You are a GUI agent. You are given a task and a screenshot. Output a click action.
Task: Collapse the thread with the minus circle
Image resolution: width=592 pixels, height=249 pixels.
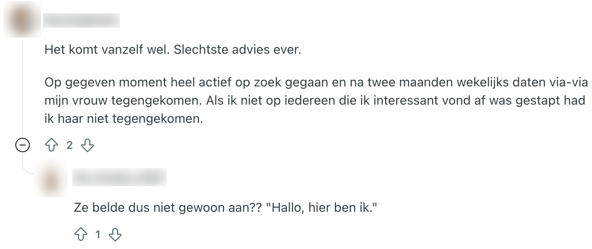coord(22,145)
